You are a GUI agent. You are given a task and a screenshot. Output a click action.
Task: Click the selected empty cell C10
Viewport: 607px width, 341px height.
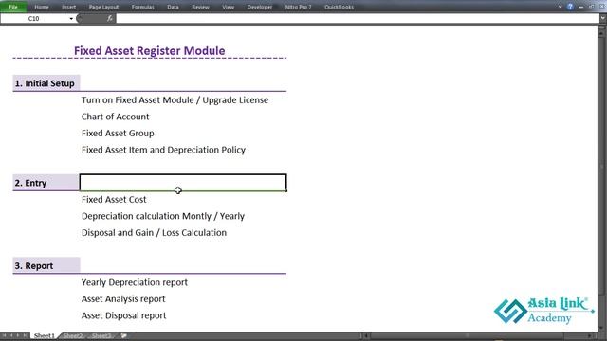click(183, 183)
